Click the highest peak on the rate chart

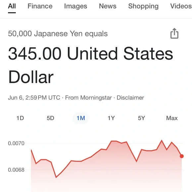pos(162,140)
